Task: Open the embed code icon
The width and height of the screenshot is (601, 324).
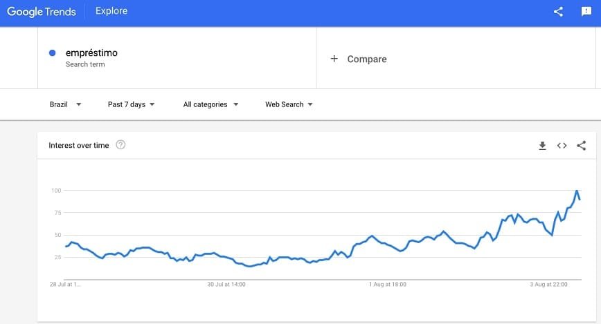Action: 562,146
